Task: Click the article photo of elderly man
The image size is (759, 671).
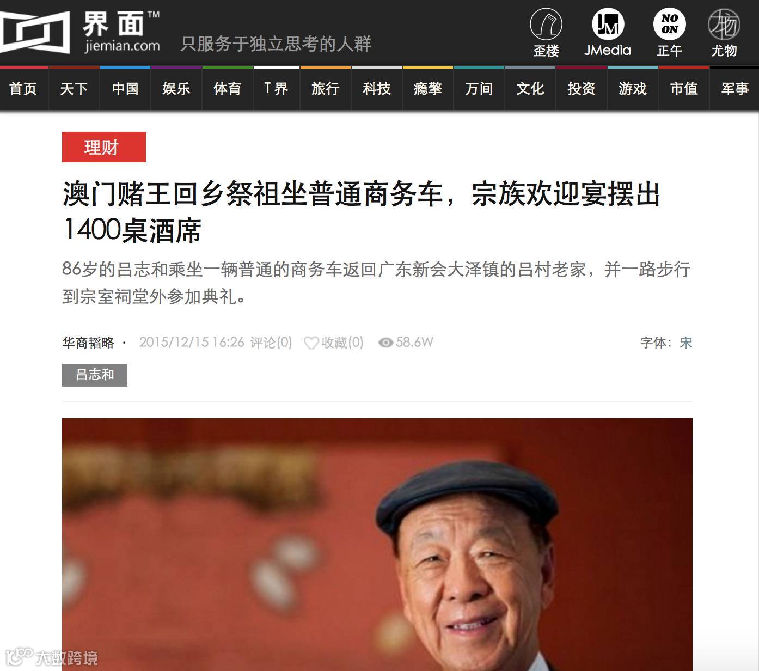Action: 377,545
